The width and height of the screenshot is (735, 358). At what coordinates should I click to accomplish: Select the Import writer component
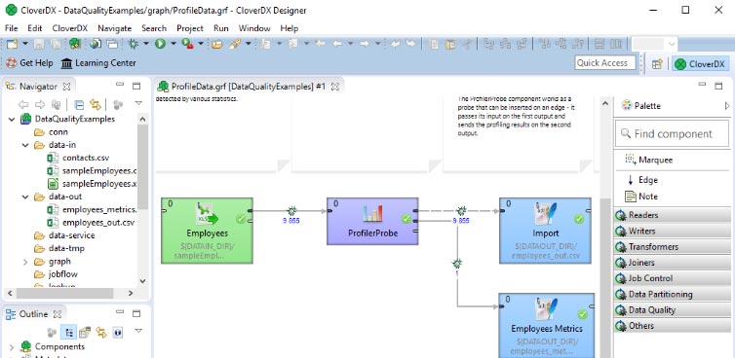[545, 231]
